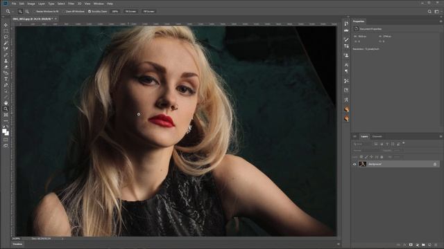
Task: Open the Layers panel flyout menu
Action: [x=441, y=136]
